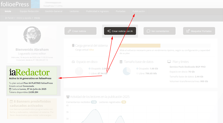Click the Tokens disponibles 2.638.284 text

[x=24, y=92]
